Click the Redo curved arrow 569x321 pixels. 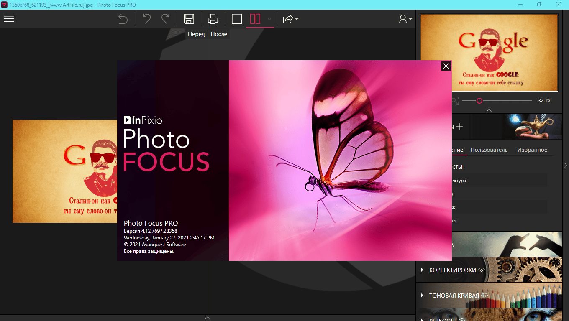pos(165,19)
